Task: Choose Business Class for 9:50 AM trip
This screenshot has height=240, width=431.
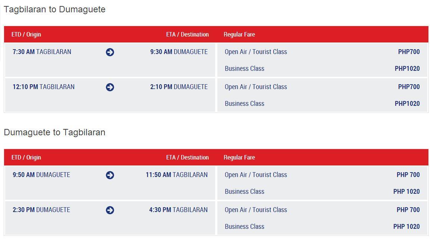Action: click(x=244, y=192)
